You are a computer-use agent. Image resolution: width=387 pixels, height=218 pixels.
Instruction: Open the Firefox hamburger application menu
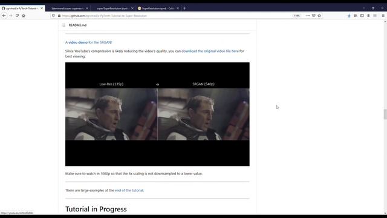(383, 16)
